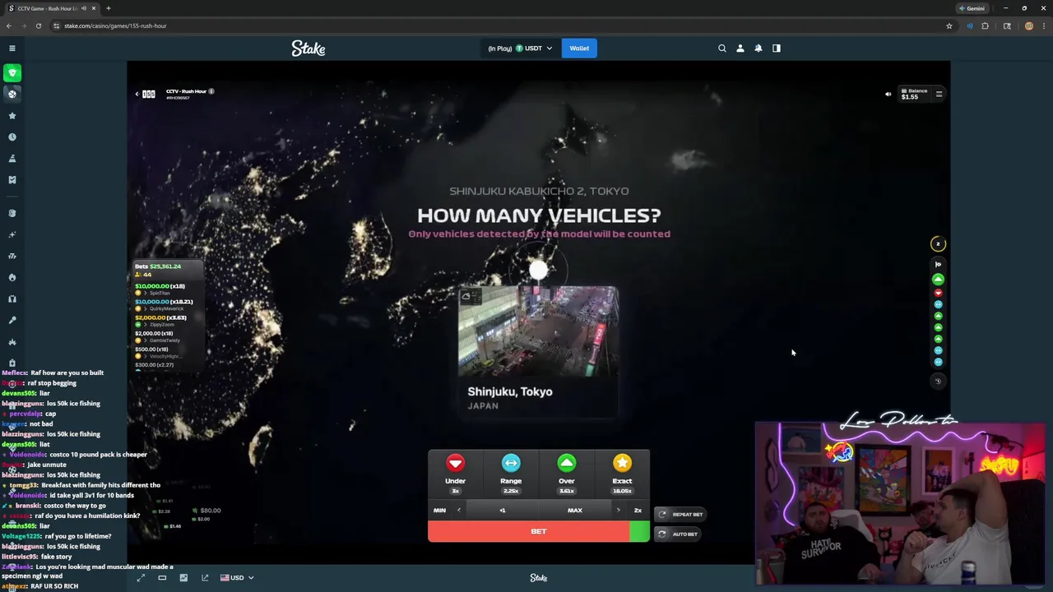Select the red Under bet option
This screenshot has width=1053, height=592.
455,474
